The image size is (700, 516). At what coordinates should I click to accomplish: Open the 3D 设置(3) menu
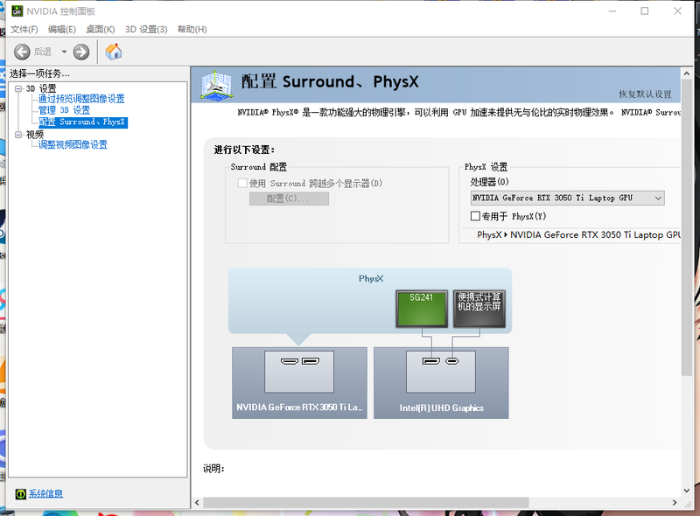coord(146,30)
